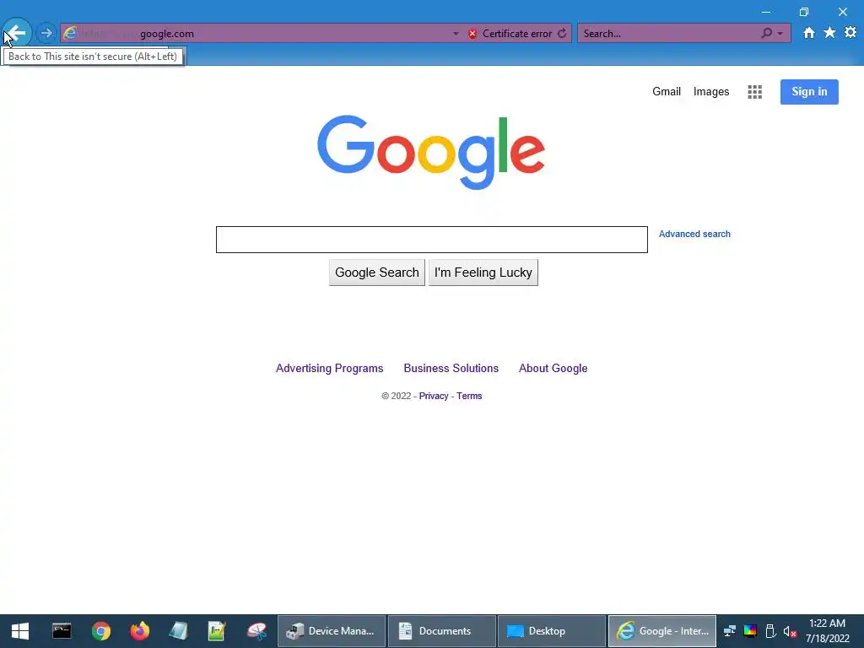Click the Internet Explorer site icon in address bar
This screenshot has width=864, height=648.
click(x=71, y=33)
